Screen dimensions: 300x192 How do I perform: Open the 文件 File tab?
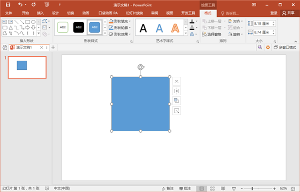(x=8, y=13)
